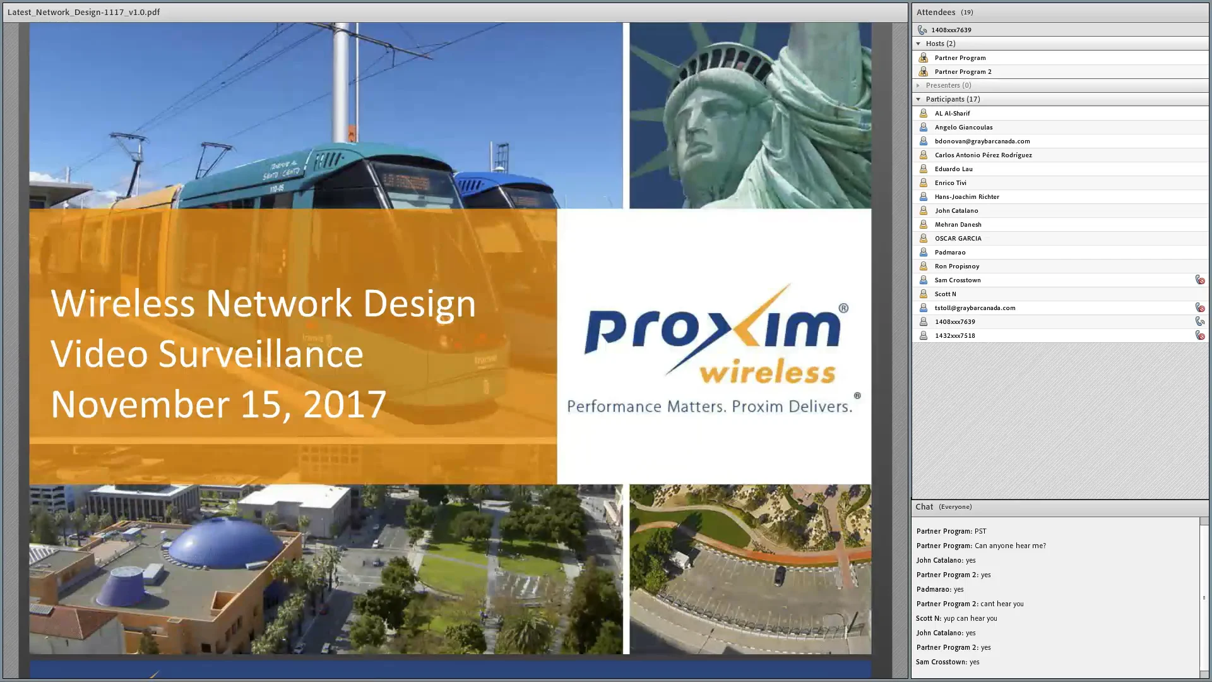
Task: Unmute the phone for tstoll@graybarcanada.com
Action: click(1200, 308)
